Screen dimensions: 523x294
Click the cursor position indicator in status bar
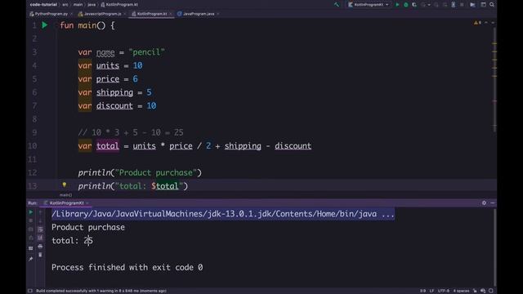click(422, 291)
